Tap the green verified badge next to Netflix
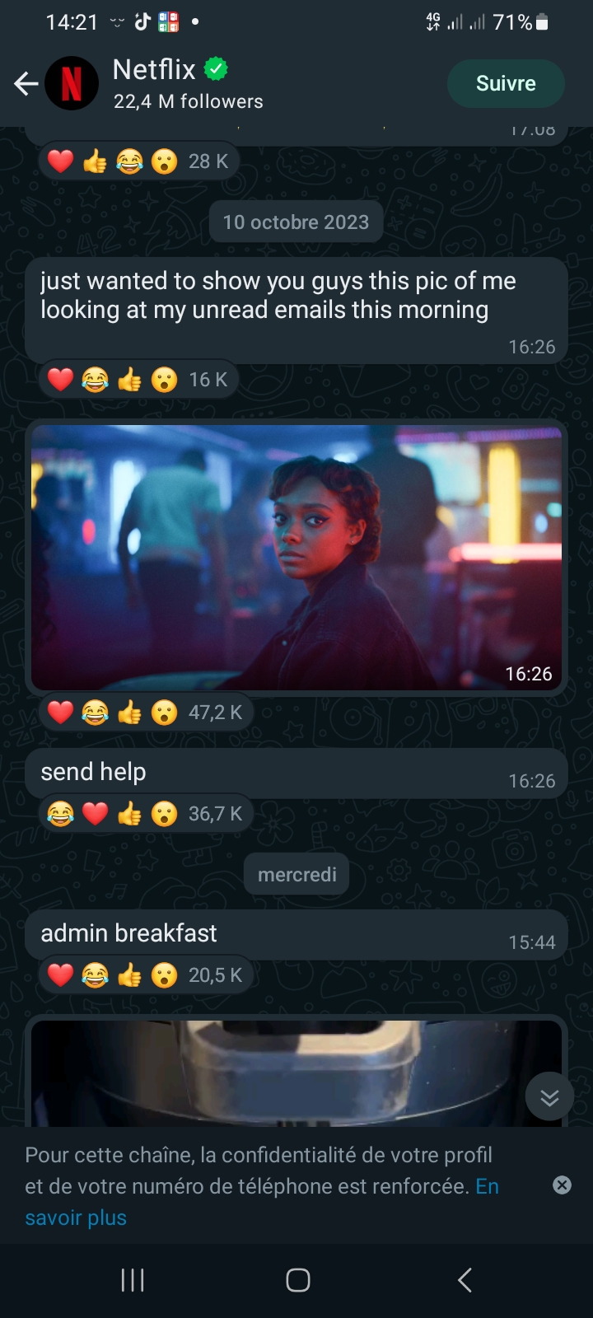This screenshot has width=593, height=1318. [216, 69]
